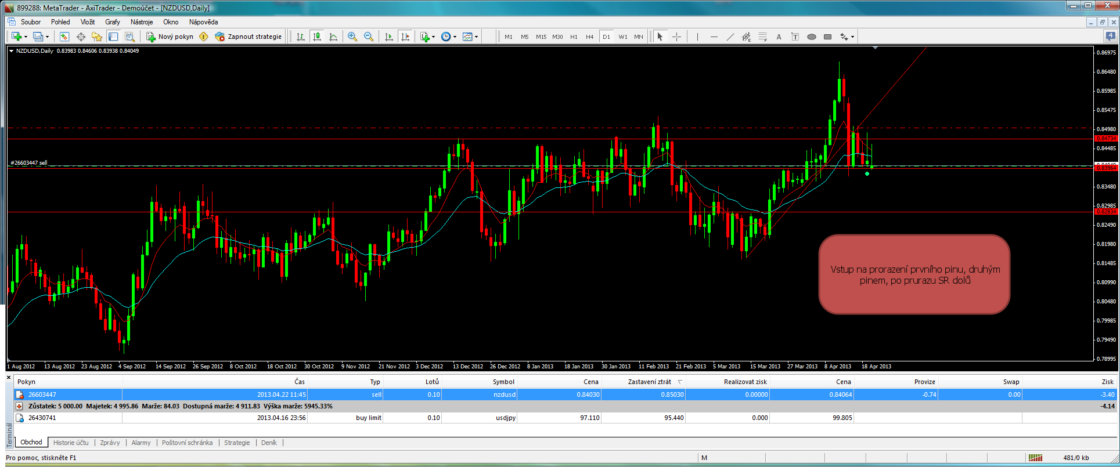Switch to Historie účtu tab
The width and height of the screenshot is (1120, 467).
pos(71,443)
